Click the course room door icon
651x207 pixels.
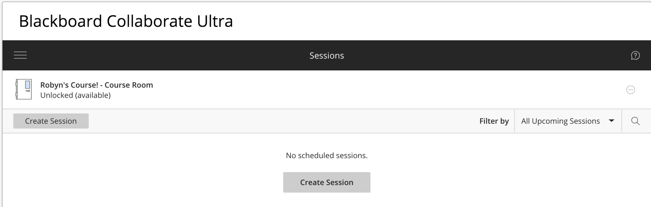24,90
